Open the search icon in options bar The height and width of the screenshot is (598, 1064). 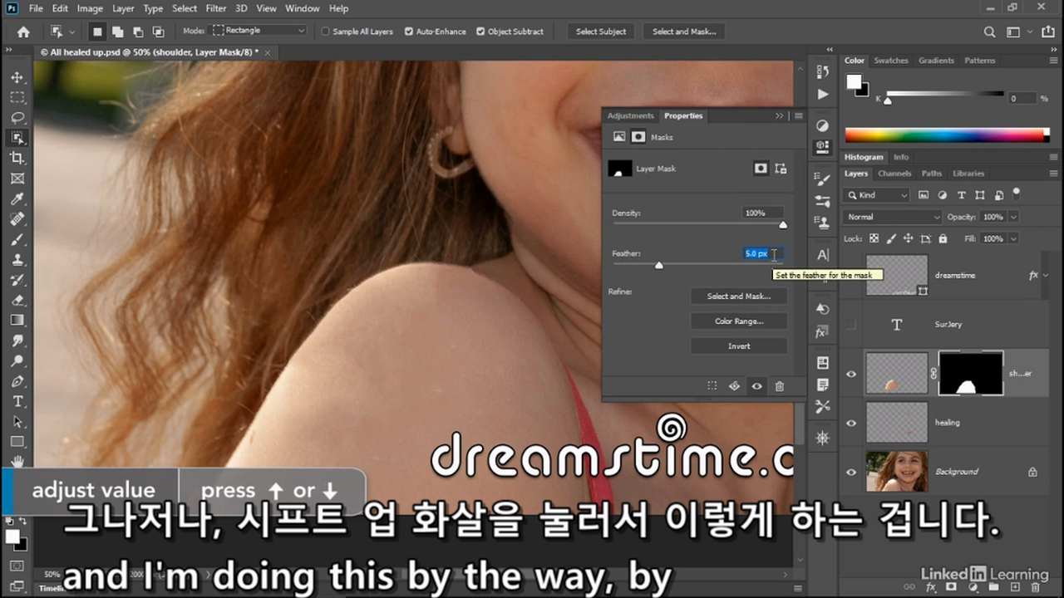(989, 32)
